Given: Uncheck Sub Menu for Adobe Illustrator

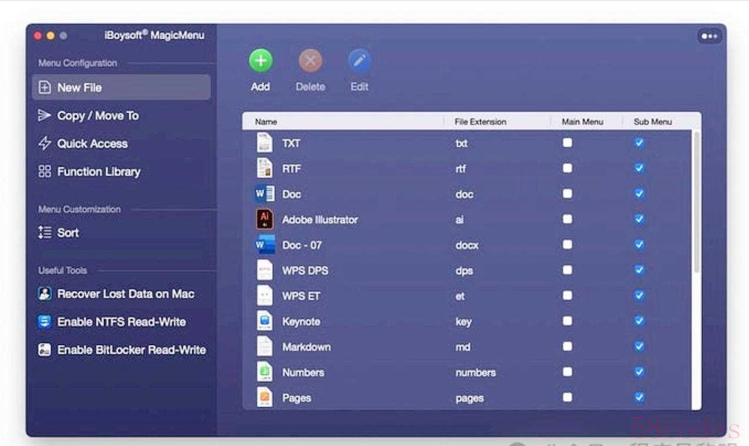Looking at the screenshot, I should pyautogui.click(x=639, y=219).
